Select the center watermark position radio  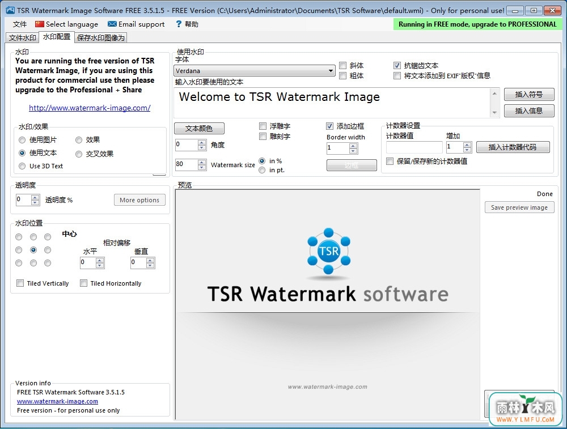[x=33, y=250]
